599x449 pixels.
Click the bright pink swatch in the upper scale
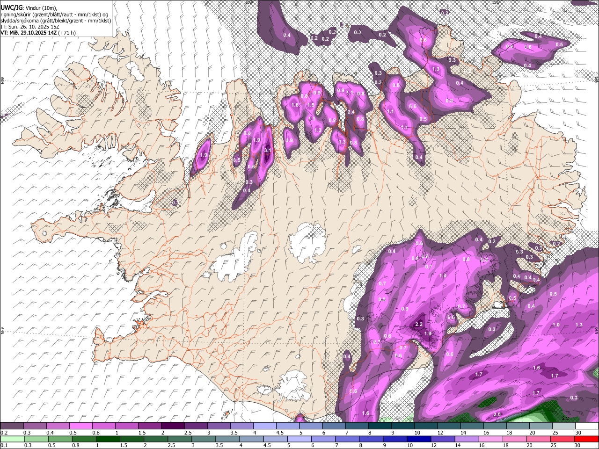tap(80, 426)
